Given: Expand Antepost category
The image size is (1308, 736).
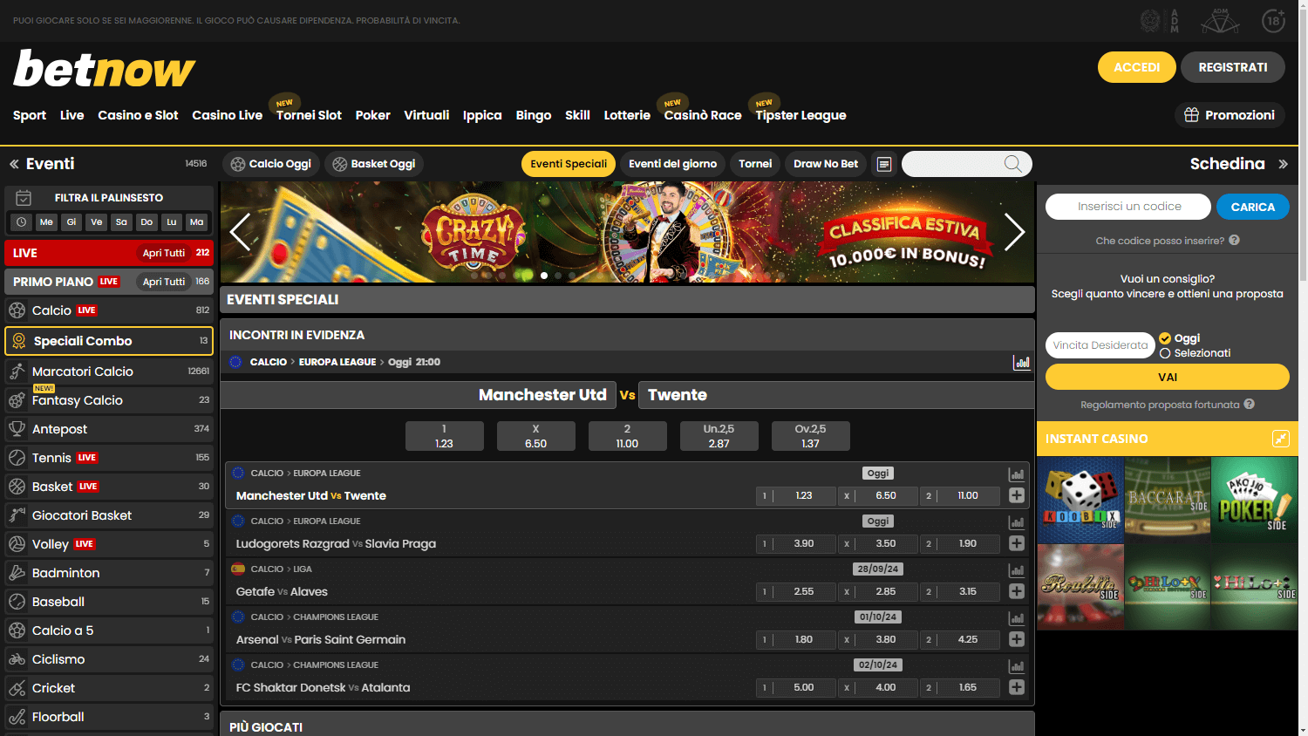Looking at the screenshot, I should [109, 429].
